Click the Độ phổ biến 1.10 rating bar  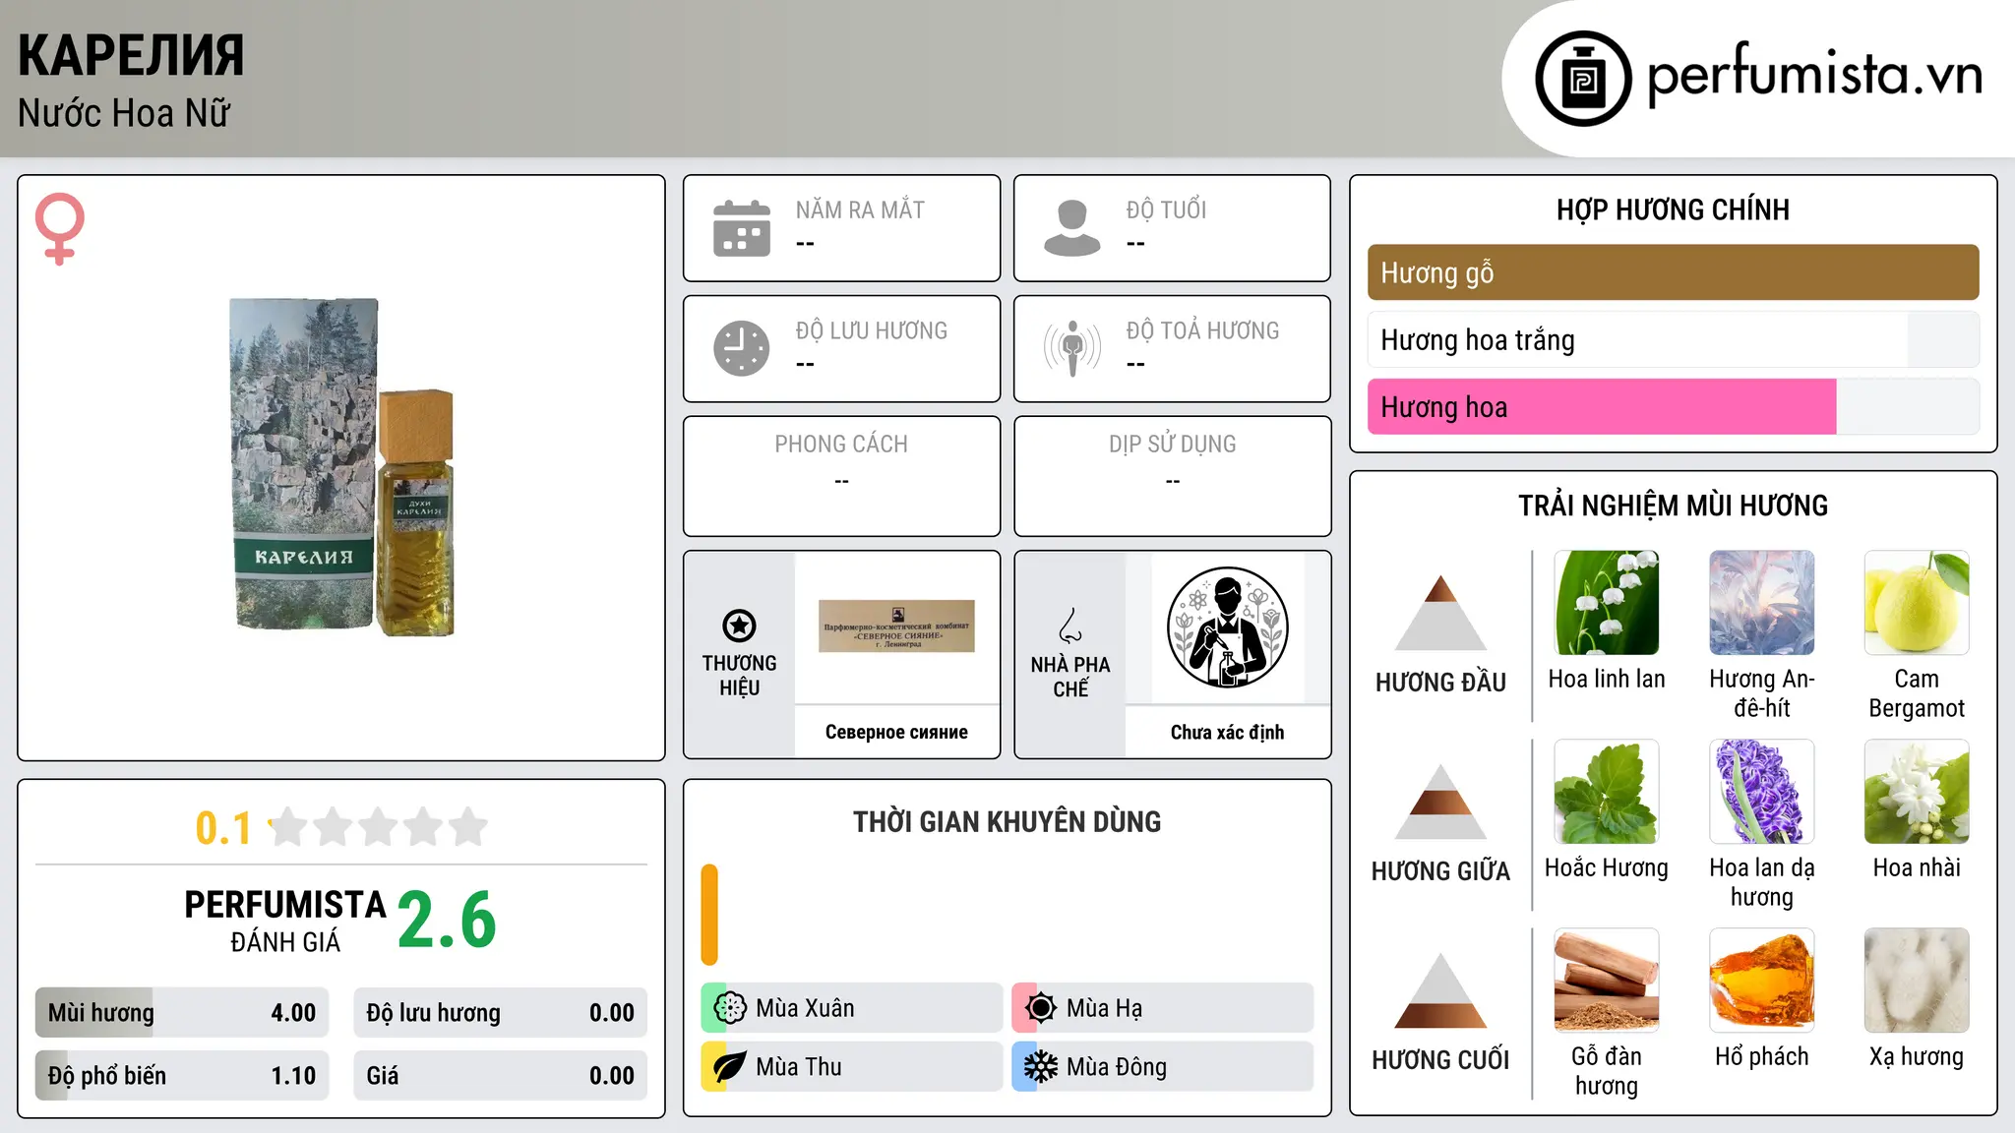click(182, 1076)
